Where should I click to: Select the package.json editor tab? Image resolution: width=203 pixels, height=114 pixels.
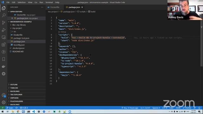[x=74, y=7]
